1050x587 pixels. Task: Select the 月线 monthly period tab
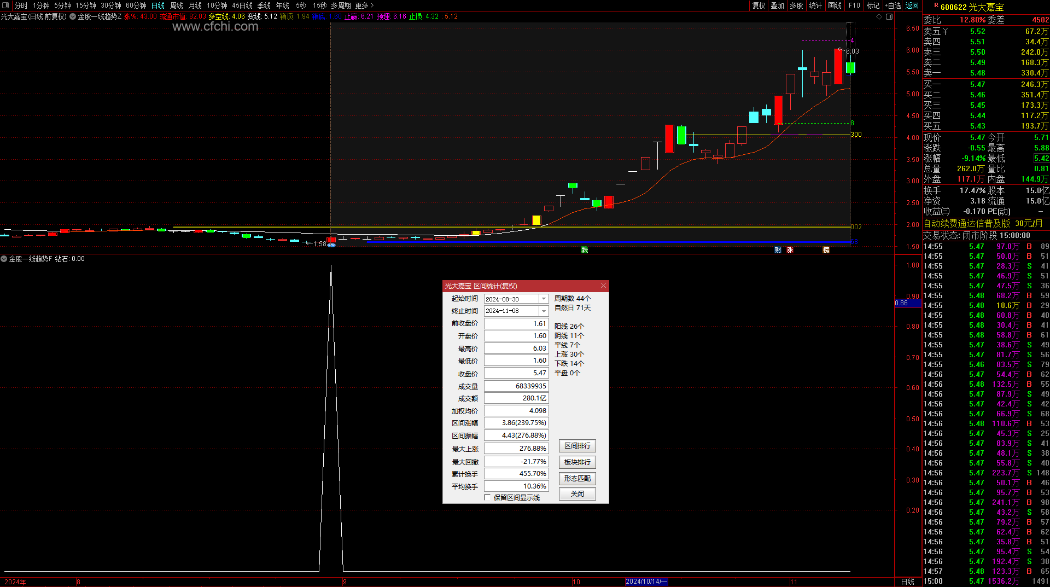(195, 5)
